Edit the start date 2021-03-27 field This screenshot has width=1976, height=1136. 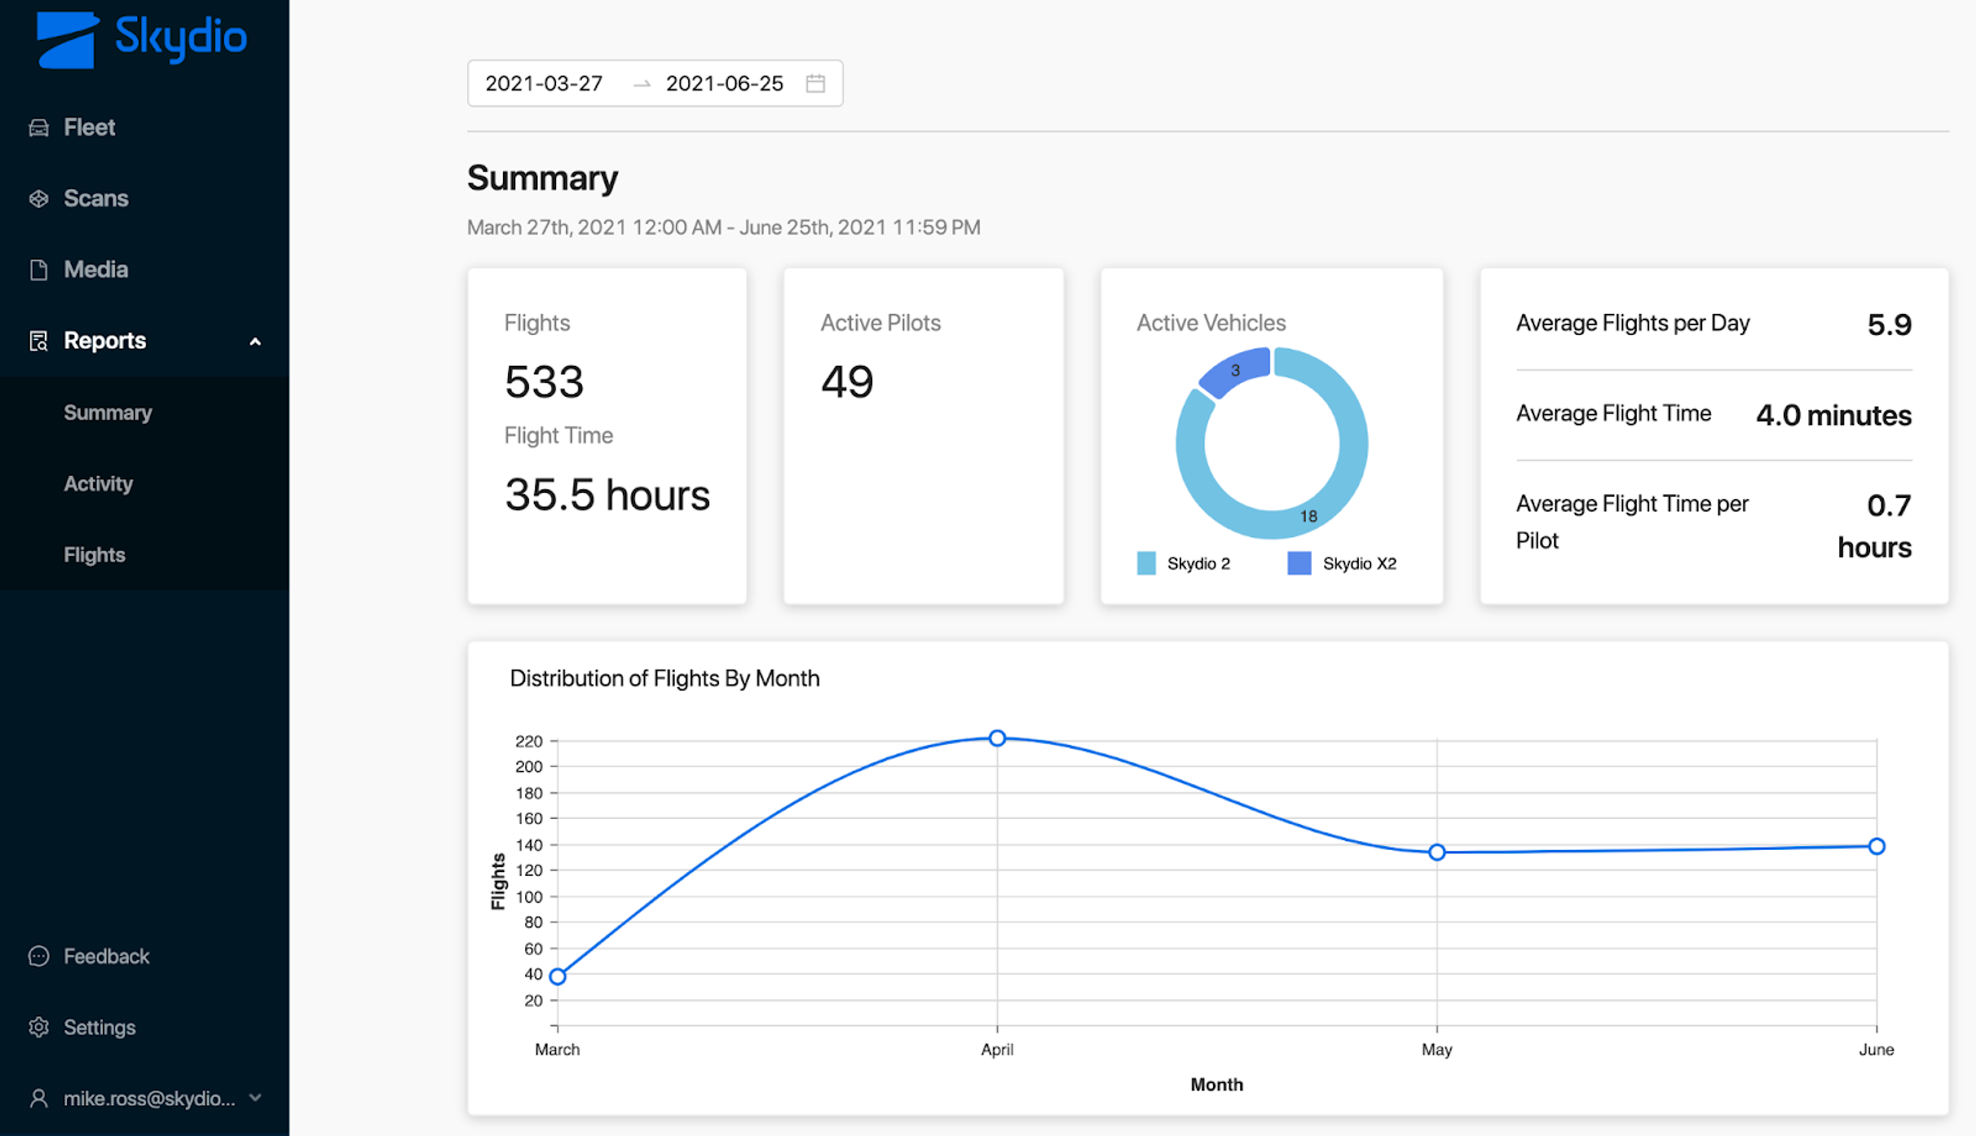point(544,84)
